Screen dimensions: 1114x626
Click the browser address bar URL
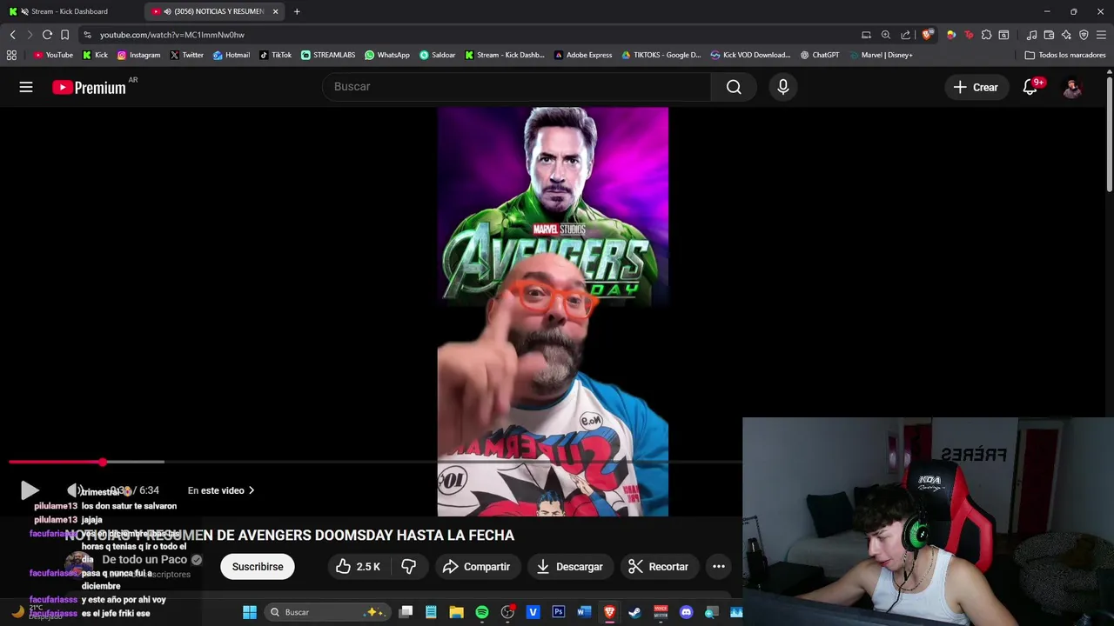172,35
